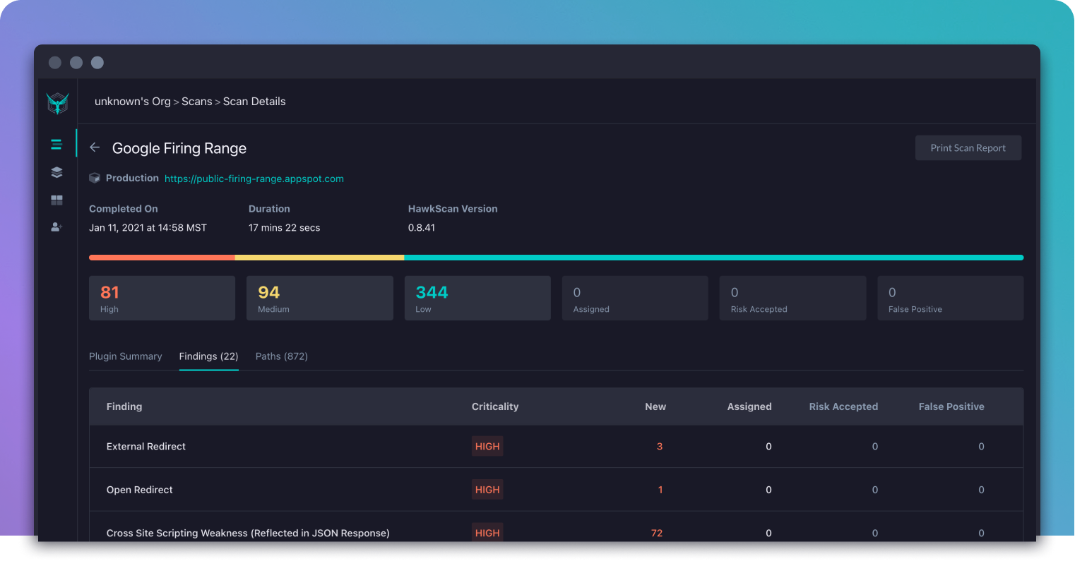Click HIGH badge in Open Redirect row

487,490
